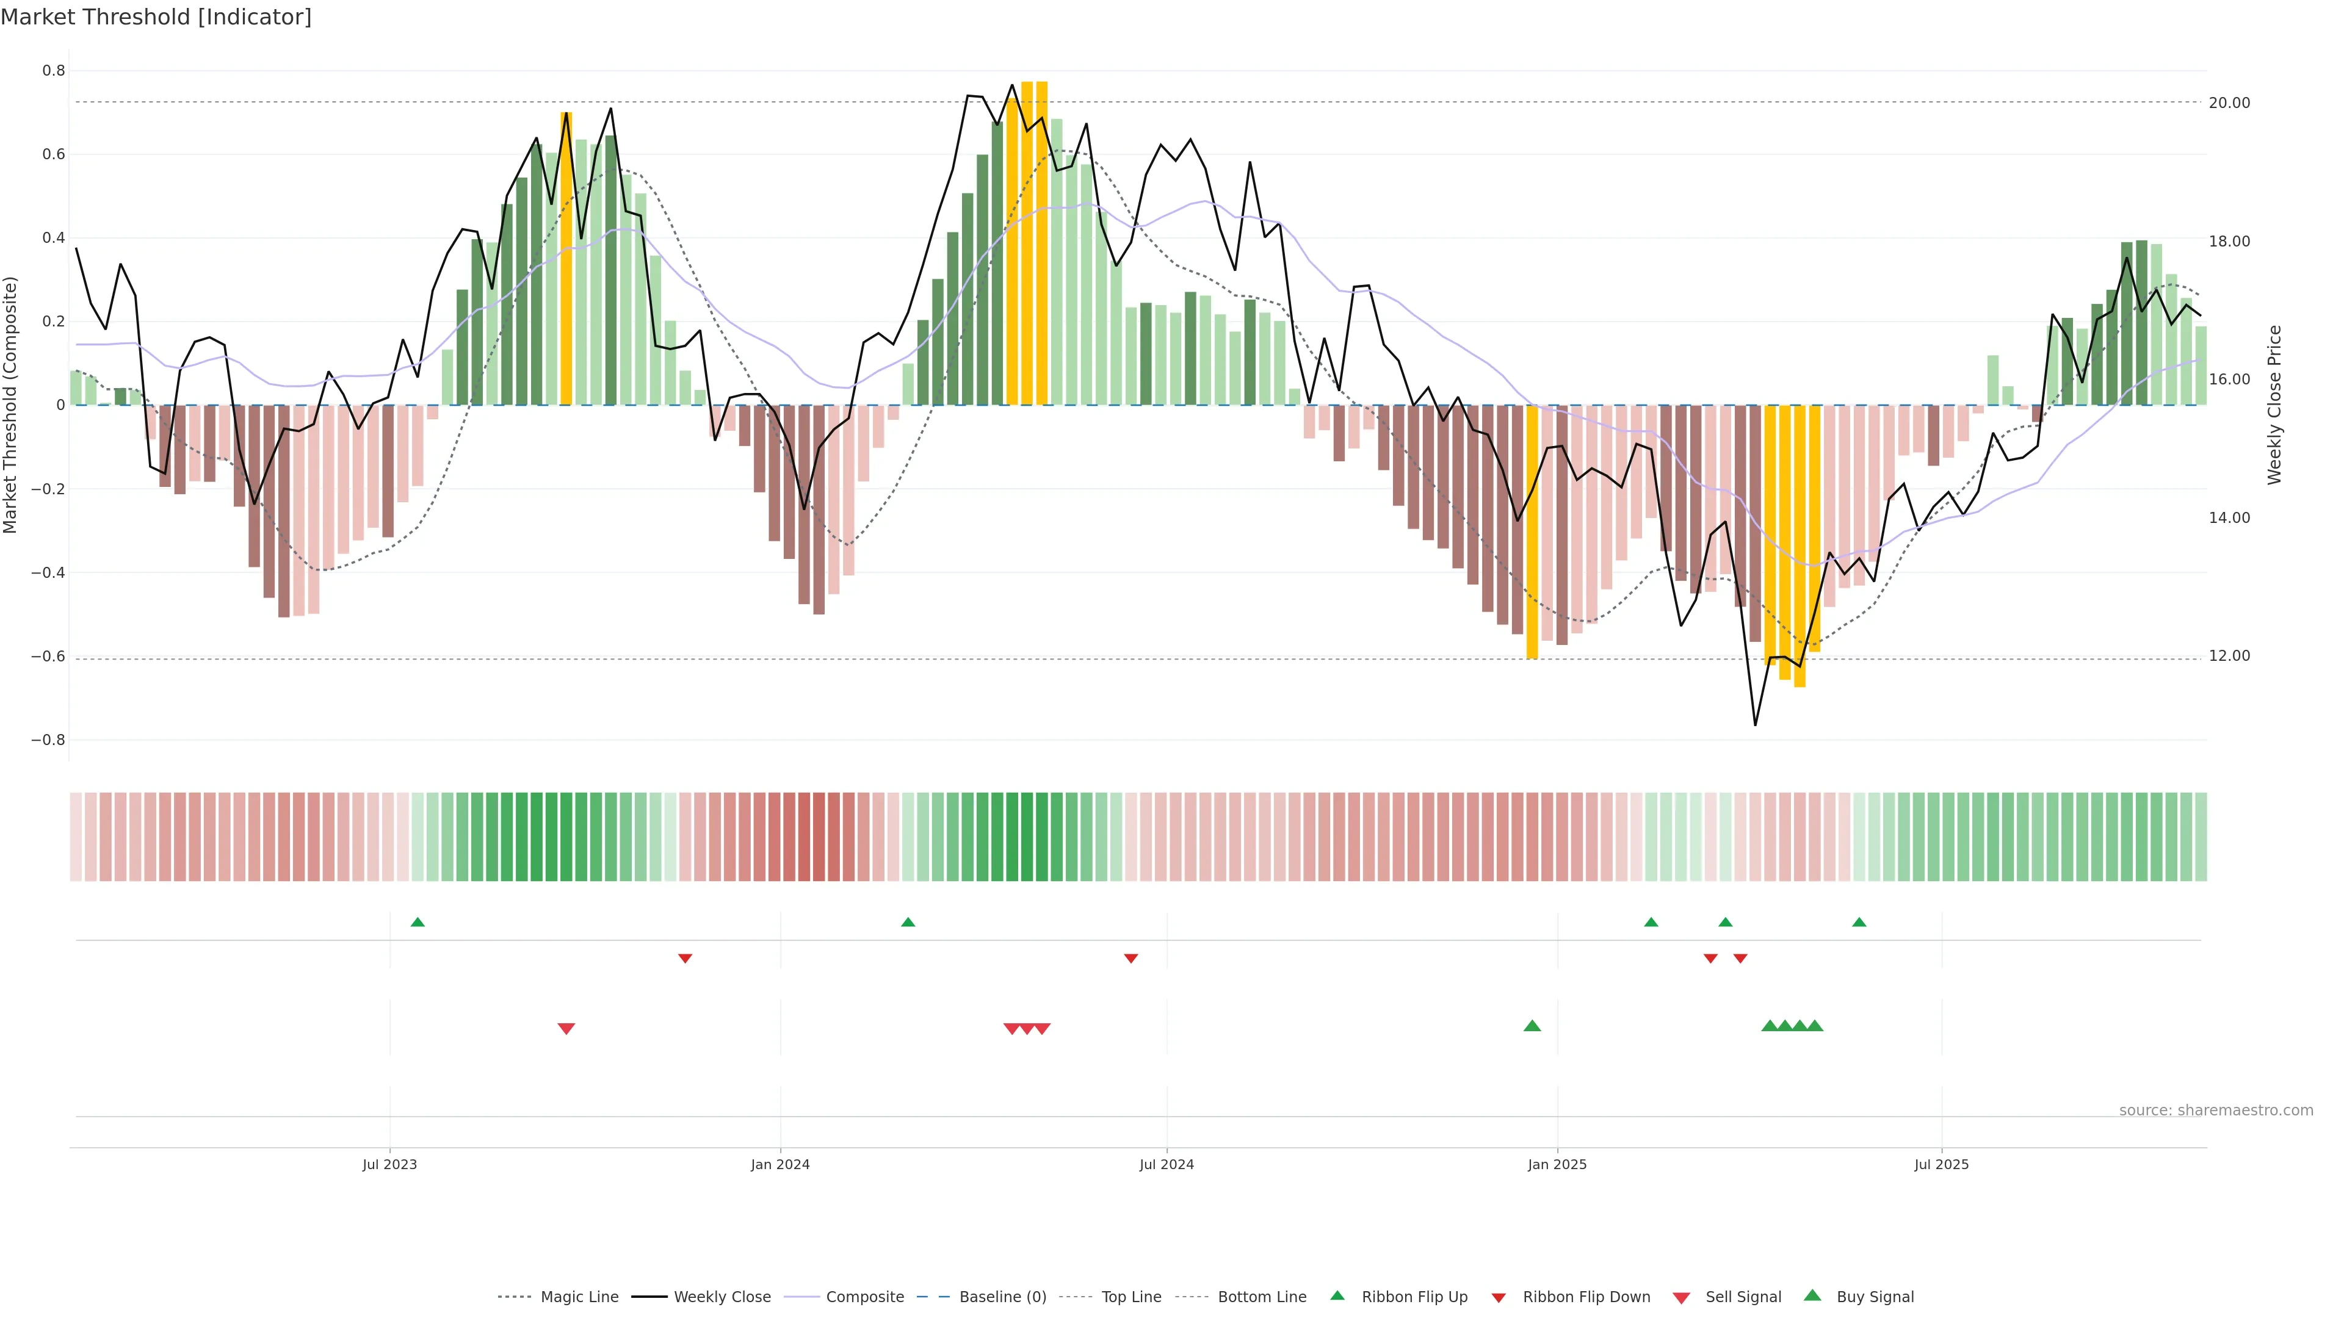The width and height of the screenshot is (2344, 1318).
Task: Toggle the Weekly Close legend entry
Action: [x=722, y=1297]
